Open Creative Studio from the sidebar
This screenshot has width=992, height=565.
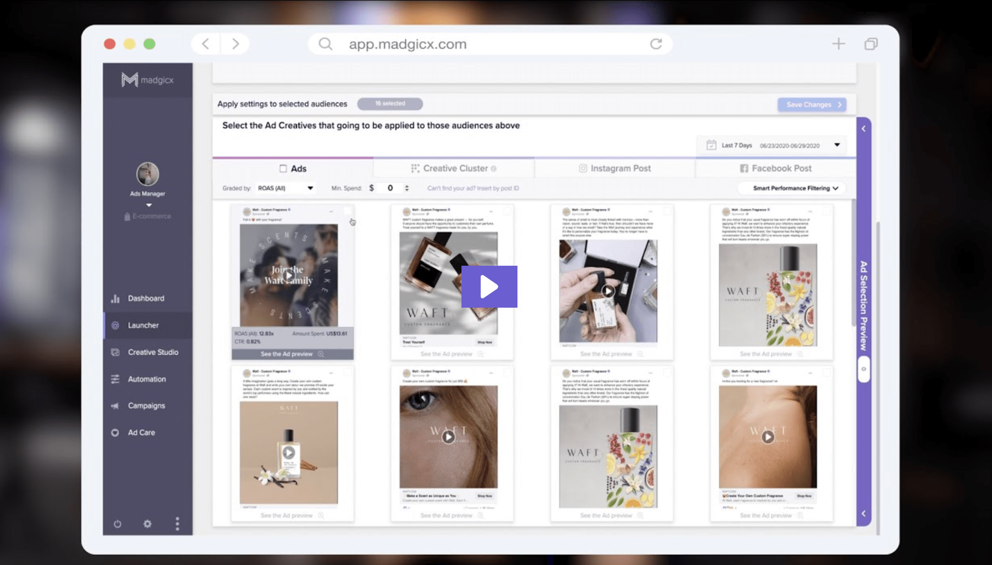click(x=153, y=352)
